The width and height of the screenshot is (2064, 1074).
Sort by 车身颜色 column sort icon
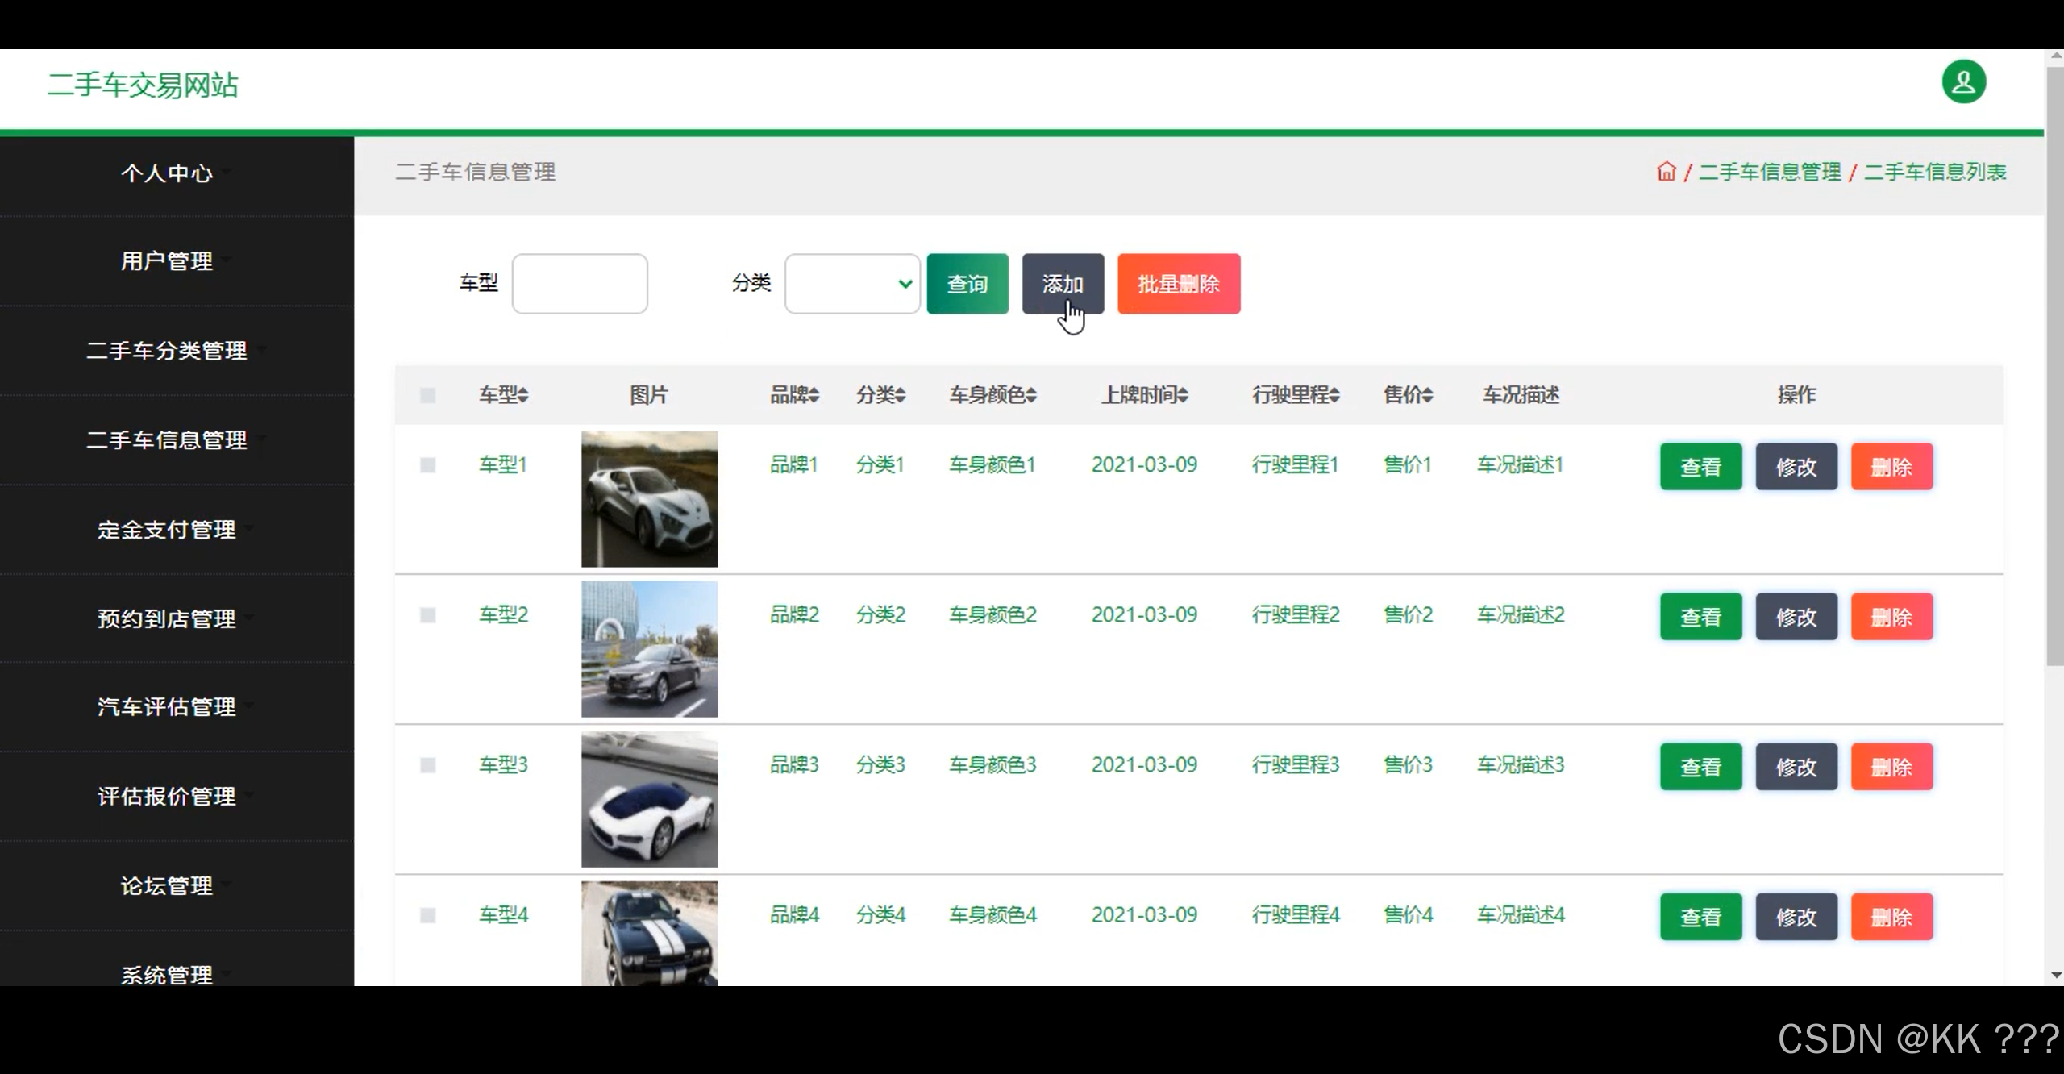point(1032,395)
